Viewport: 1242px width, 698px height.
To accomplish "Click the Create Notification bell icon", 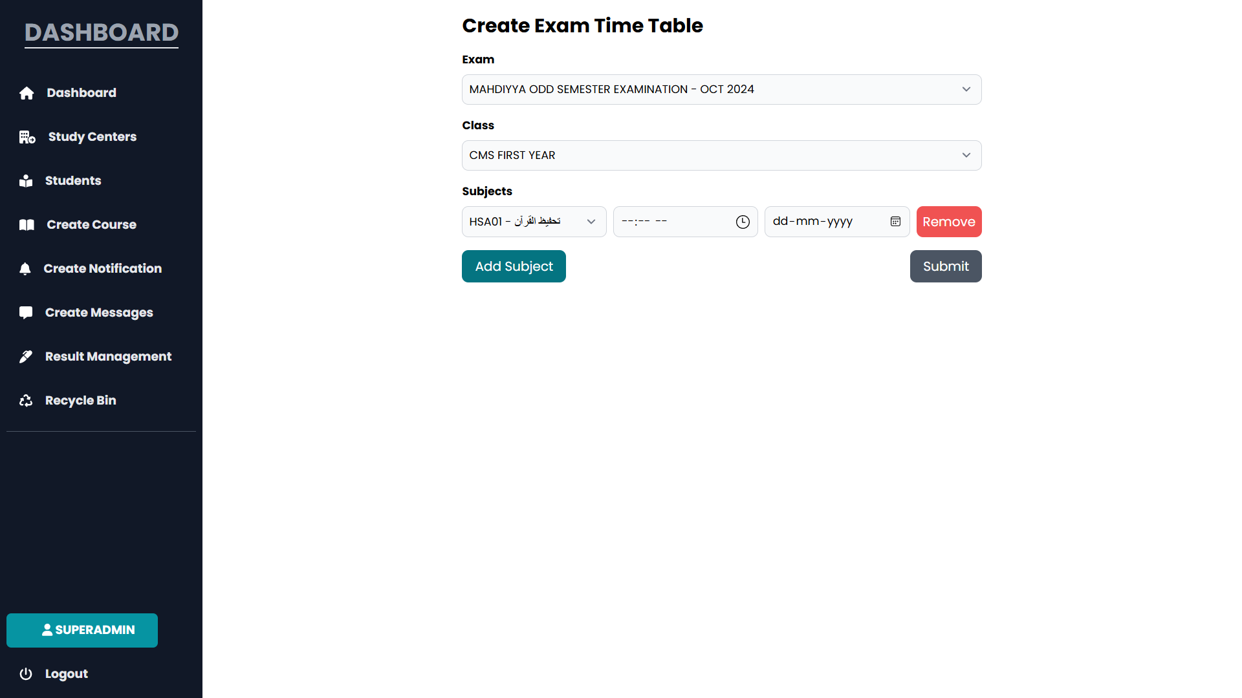I will 25,269.
